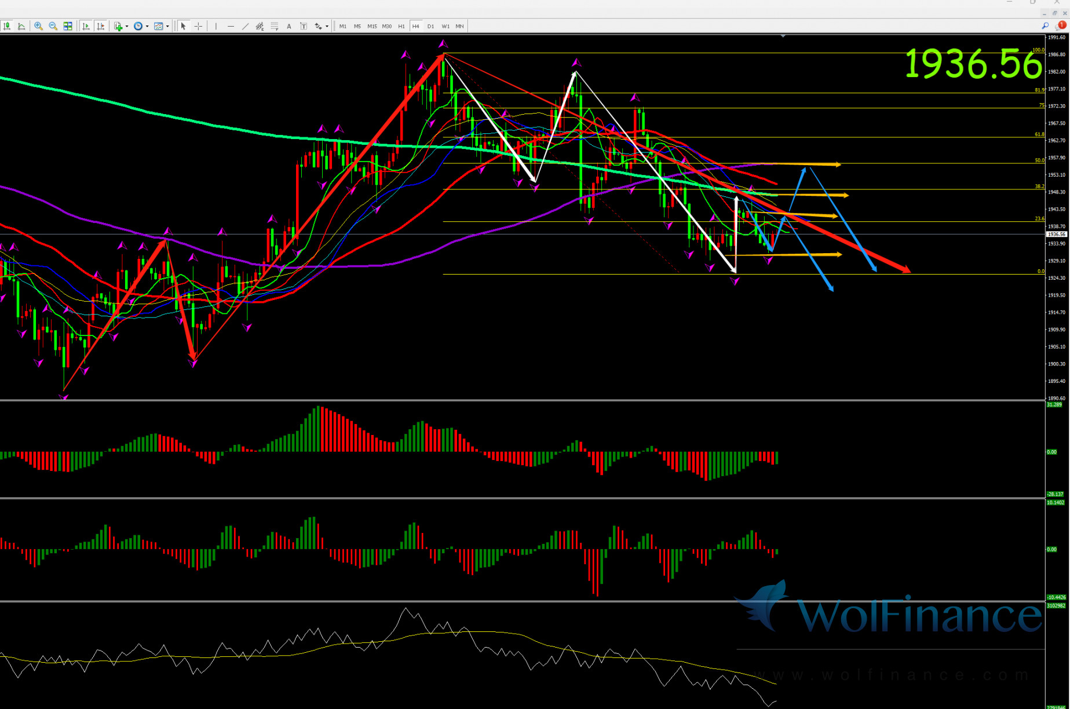Switch timeframe to M30
1070x709 pixels.
pos(387,26)
